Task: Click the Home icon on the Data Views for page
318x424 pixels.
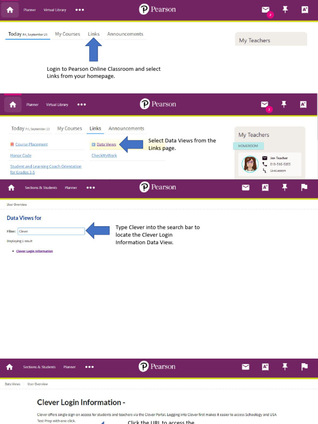Action: (x=11, y=188)
